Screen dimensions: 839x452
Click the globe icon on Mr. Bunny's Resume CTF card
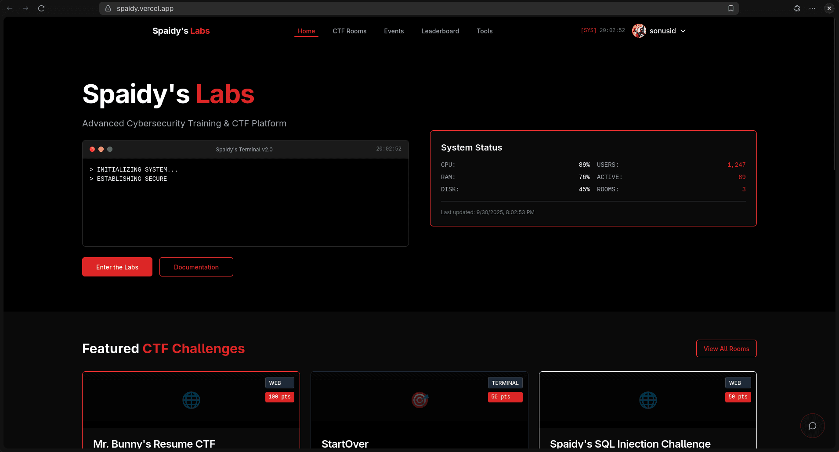pyautogui.click(x=191, y=400)
